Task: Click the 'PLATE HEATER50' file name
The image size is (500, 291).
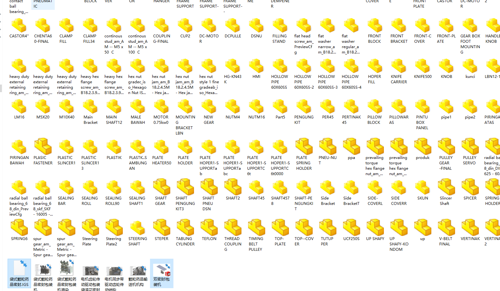Action: click(161, 160)
